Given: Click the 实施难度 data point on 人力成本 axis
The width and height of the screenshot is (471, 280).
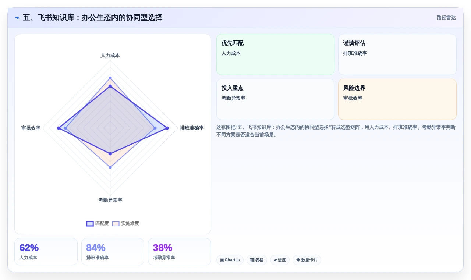Looking at the screenshot, I should tap(110, 78).
